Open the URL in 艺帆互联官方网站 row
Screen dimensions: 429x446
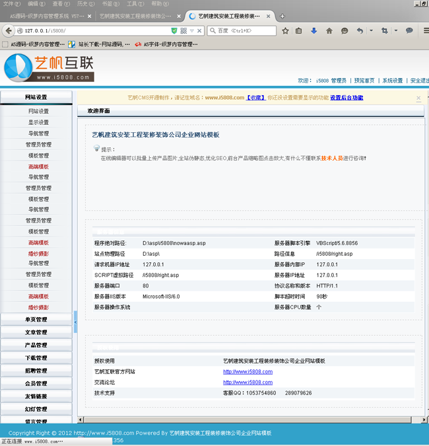247,371
